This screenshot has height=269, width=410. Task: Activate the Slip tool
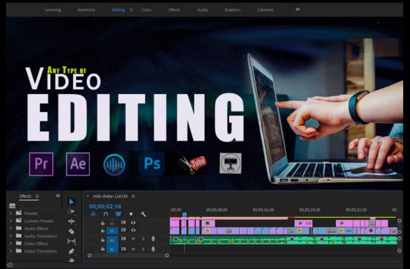click(72, 241)
